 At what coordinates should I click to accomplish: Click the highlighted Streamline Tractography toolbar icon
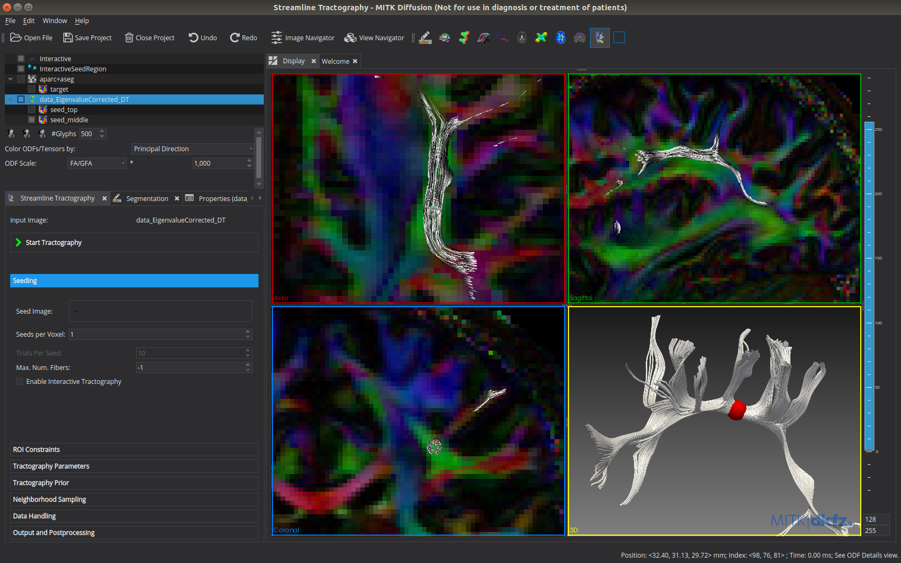[x=600, y=38]
